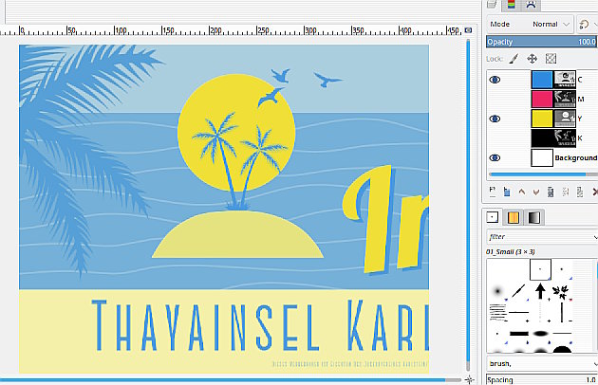Select the magenta M layer thumbnail
The width and height of the screenshot is (598, 385).
click(542, 100)
